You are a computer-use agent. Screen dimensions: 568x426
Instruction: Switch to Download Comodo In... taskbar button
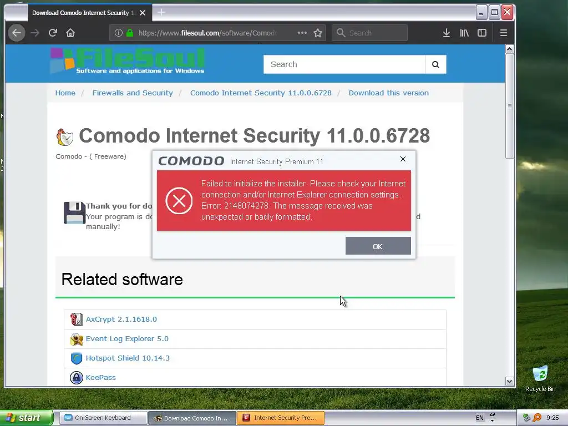tap(192, 418)
